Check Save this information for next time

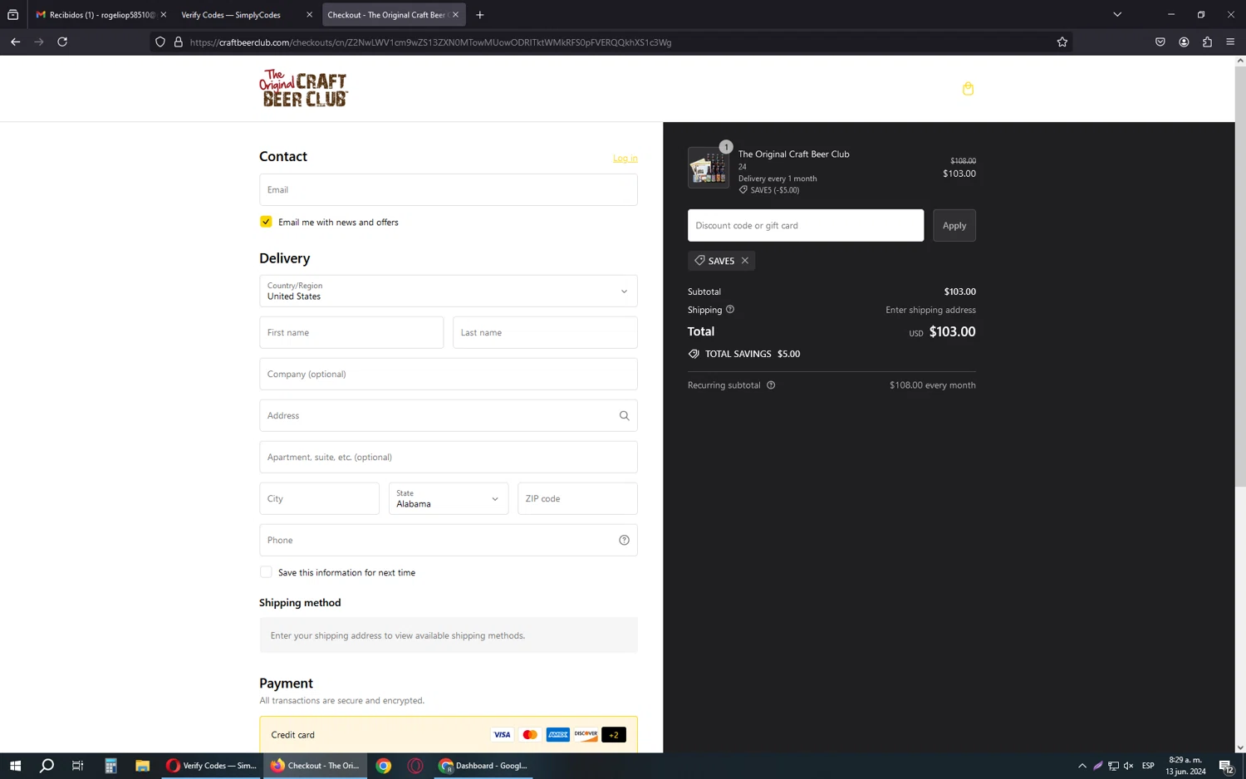[266, 572]
